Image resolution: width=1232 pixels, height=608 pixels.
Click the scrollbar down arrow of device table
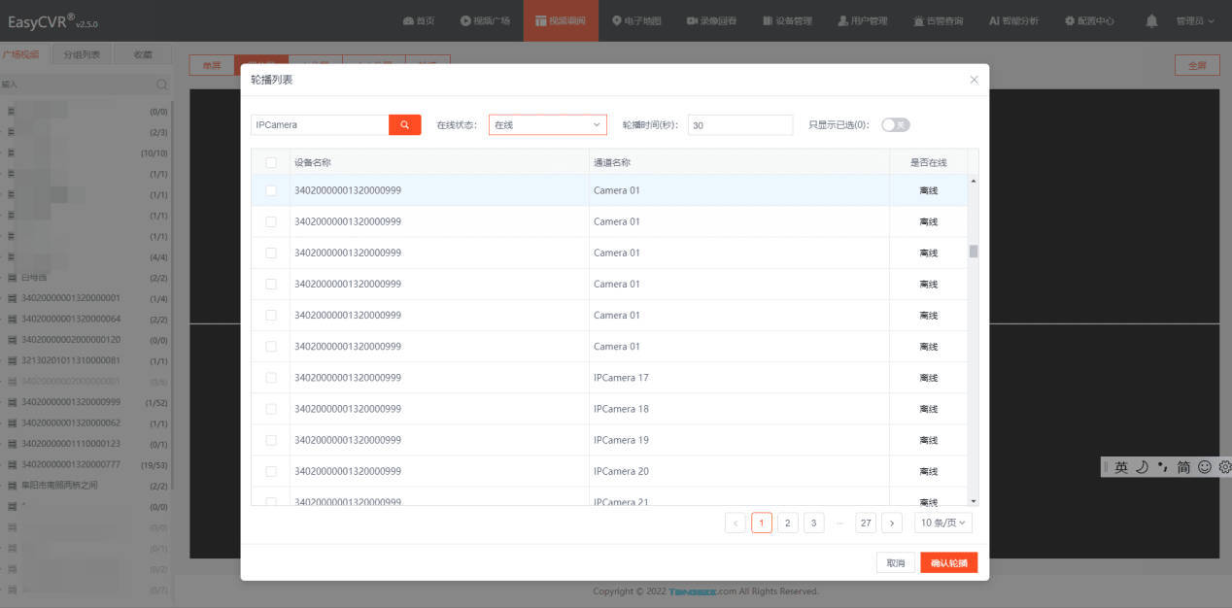coord(974,501)
